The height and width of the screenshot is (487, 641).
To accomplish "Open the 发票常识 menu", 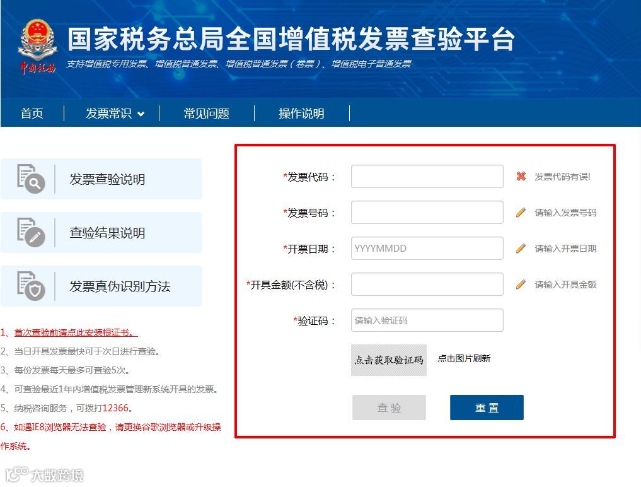I will click(109, 114).
